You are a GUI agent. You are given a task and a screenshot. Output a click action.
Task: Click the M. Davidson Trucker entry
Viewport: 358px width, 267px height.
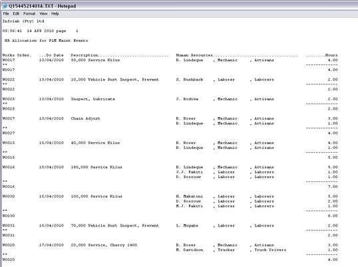231,250
